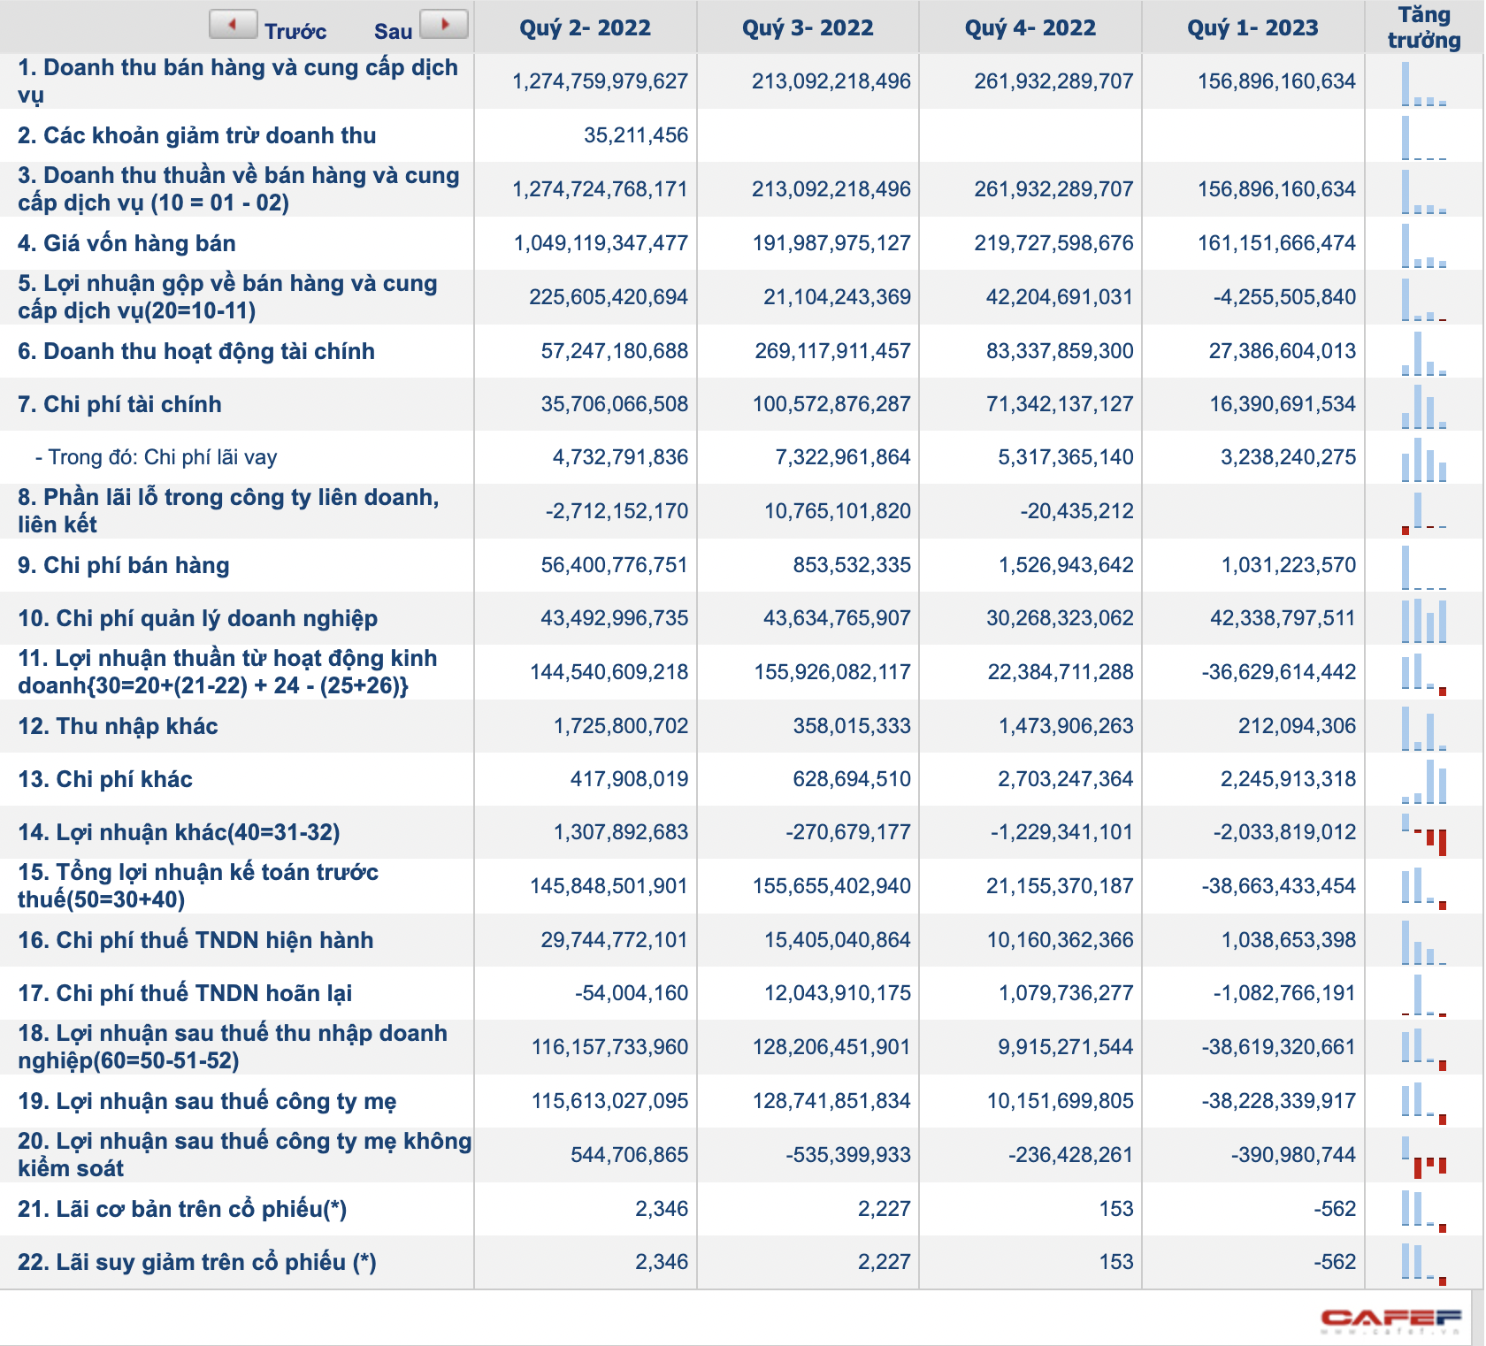Click row label 1. Doanh thu bán hàng
This screenshot has height=1346, width=1486.
(x=238, y=81)
